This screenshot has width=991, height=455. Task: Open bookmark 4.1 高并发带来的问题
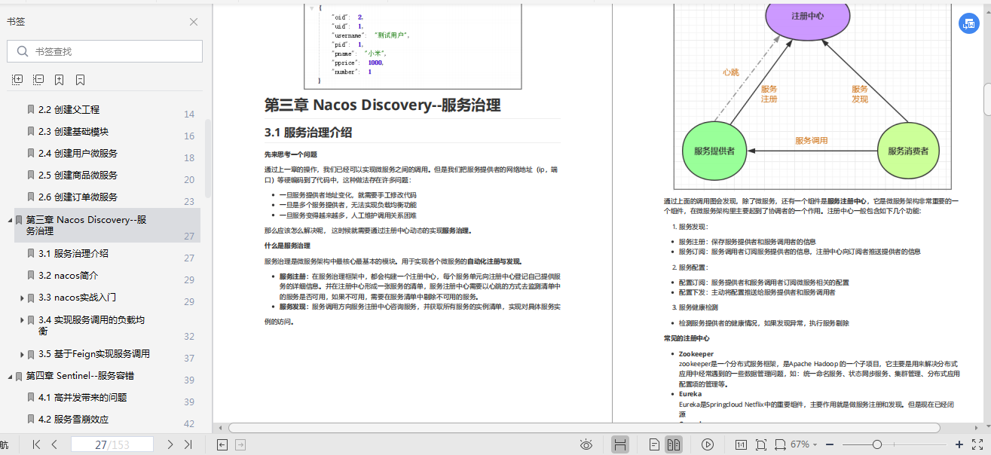click(82, 397)
